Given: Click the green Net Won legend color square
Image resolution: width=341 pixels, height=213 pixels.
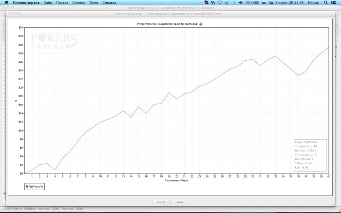Looking at the screenshot, I should (27, 187).
